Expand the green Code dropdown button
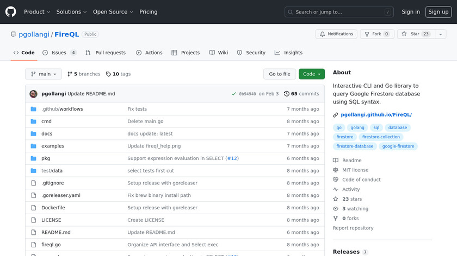This screenshot has width=457, height=256. point(311,74)
